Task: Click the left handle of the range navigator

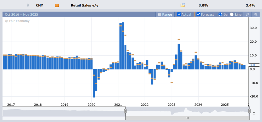Action: [x=125, y=111]
